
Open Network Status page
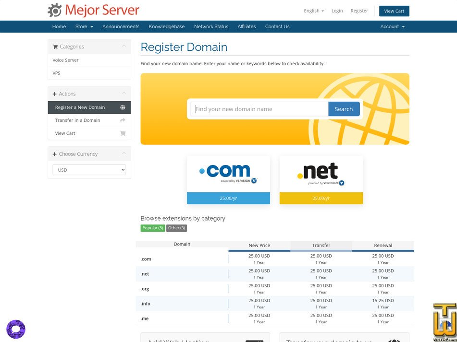click(x=211, y=26)
